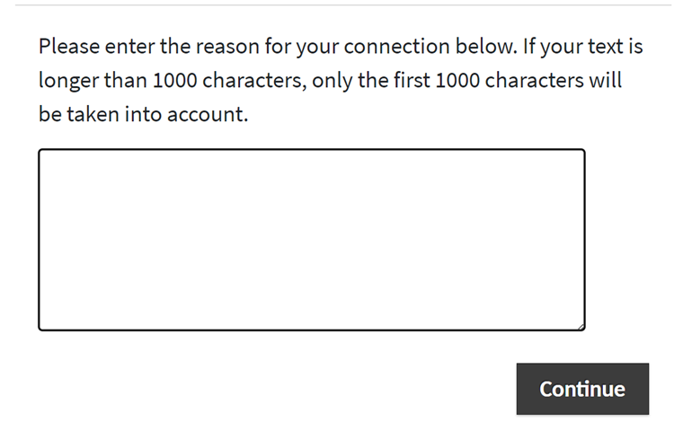Click the word "only" in the instructions
Image resolution: width=674 pixels, height=422 pixels.
(x=332, y=81)
